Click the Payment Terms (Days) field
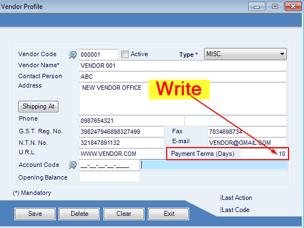This screenshot has width=304, height=228. pos(264,154)
